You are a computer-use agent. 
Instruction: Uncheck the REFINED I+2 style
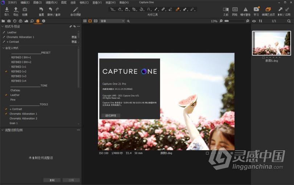click(6, 71)
